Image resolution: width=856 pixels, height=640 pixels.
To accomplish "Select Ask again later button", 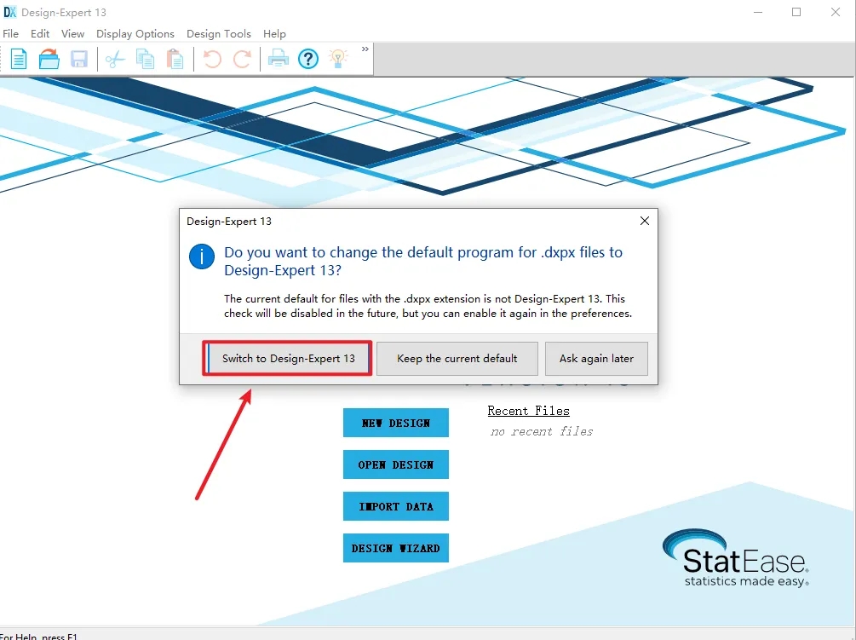I will [x=596, y=359].
